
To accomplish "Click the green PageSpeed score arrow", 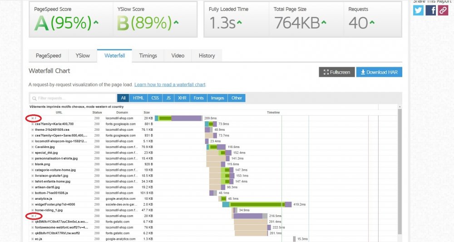I will 96,22.
